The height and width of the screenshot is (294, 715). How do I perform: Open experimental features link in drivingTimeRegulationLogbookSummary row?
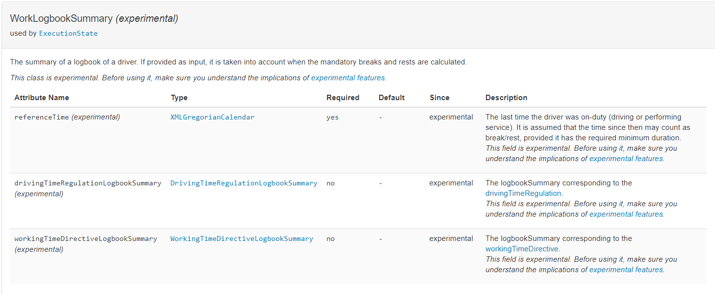(x=626, y=214)
